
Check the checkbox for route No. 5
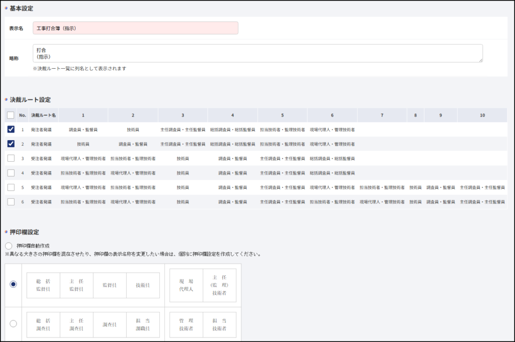(x=11, y=187)
